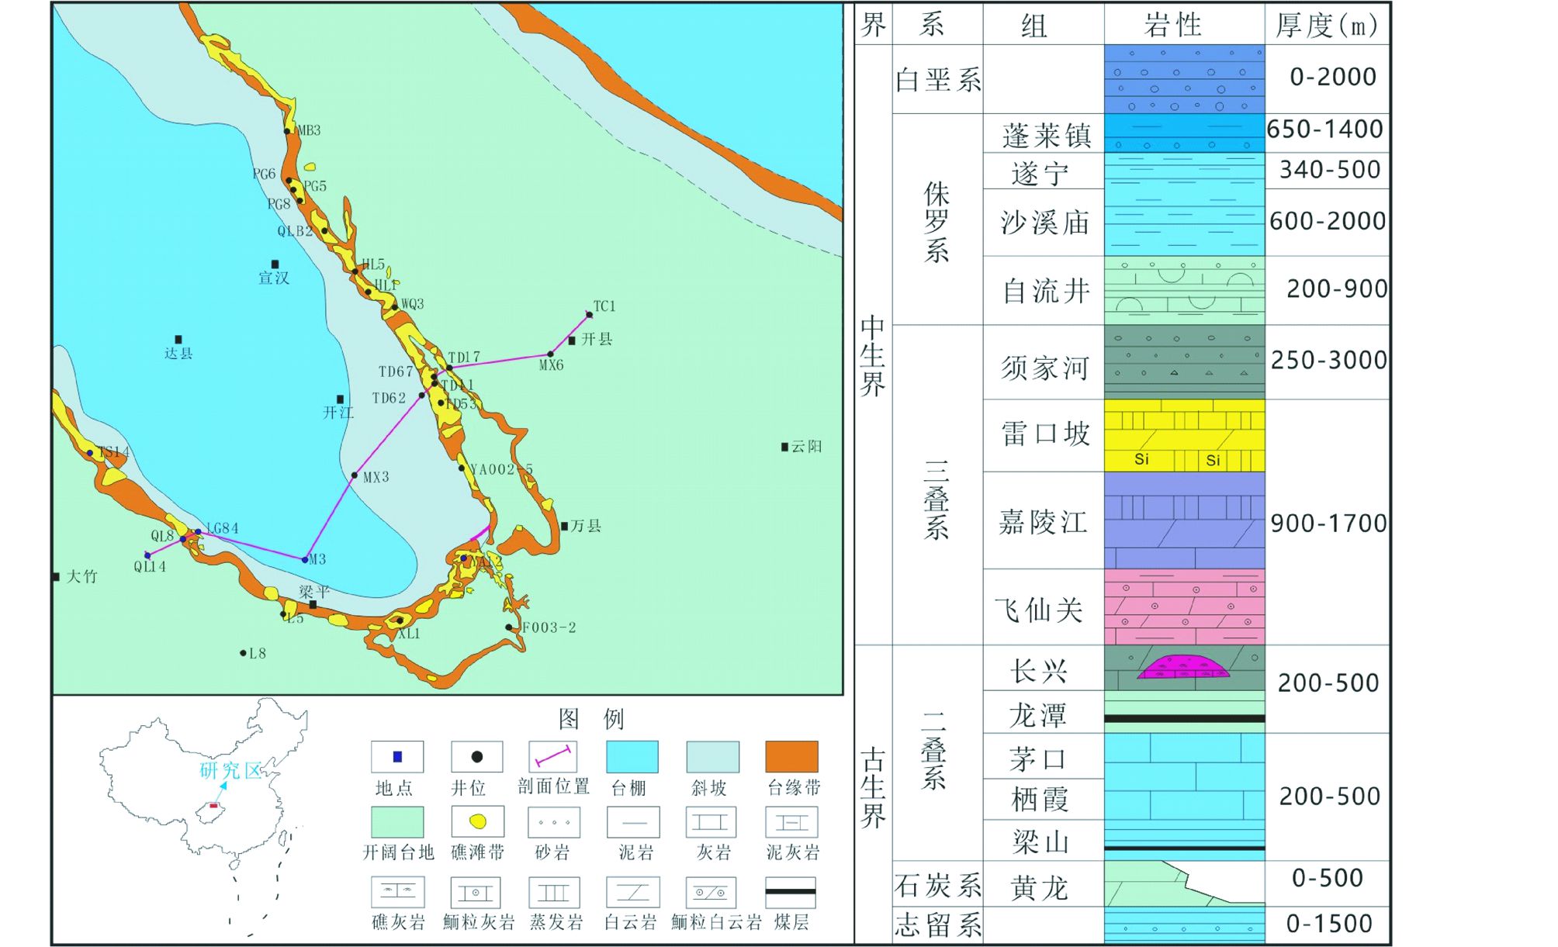Click the 剖面位置 magenta line legend icon
Screen dimensions: 1558x947
(x=553, y=755)
